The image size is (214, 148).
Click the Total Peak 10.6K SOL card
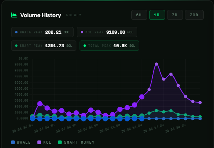109,46
